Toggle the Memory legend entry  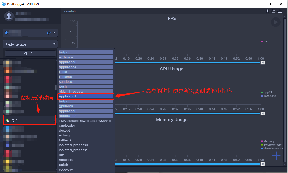click(x=268, y=141)
